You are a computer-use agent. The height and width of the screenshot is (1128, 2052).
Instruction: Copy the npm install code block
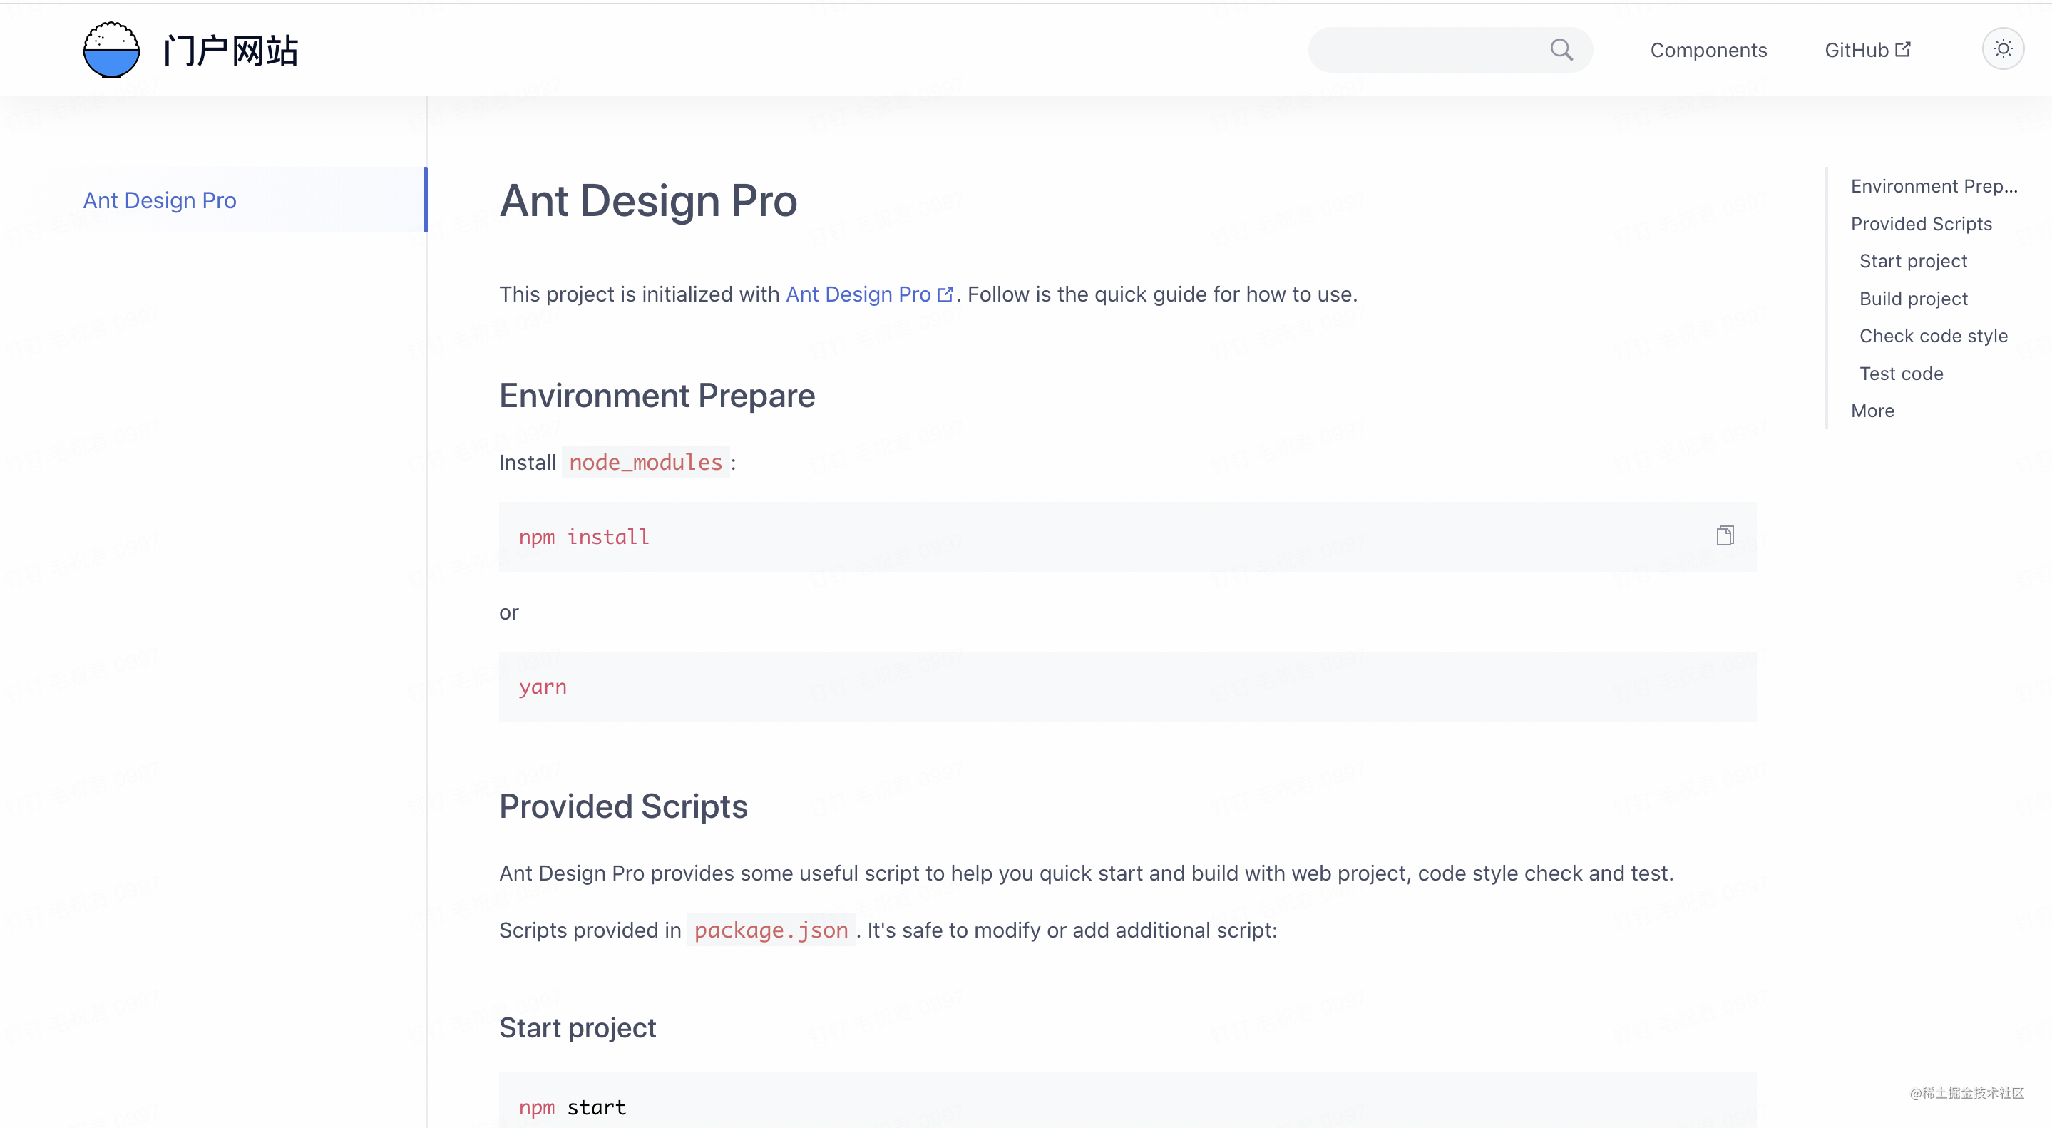(x=1725, y=535)
